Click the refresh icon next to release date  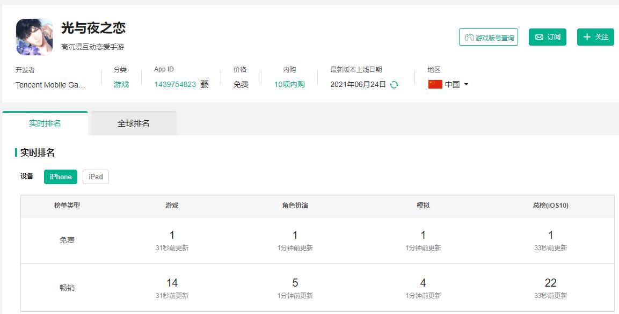coord(395,84)
